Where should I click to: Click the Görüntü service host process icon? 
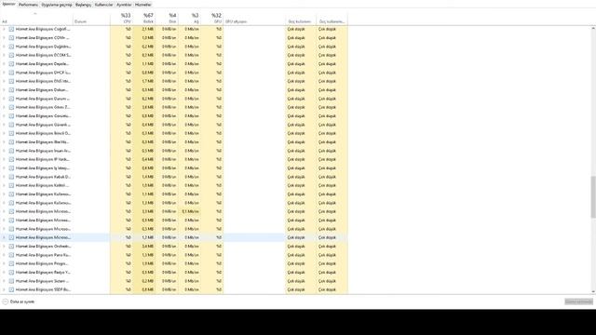point(11,115)
